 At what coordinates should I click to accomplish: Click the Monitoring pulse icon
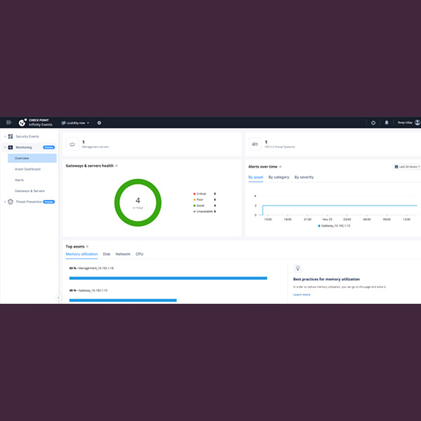click(x=11, y=147)
